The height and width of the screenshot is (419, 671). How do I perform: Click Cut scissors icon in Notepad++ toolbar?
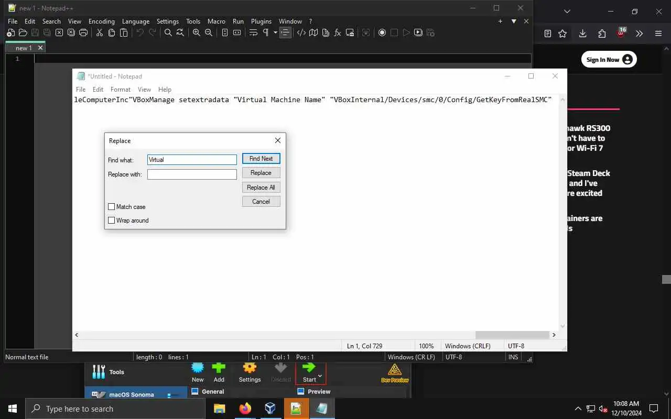[x=99, y=32]
